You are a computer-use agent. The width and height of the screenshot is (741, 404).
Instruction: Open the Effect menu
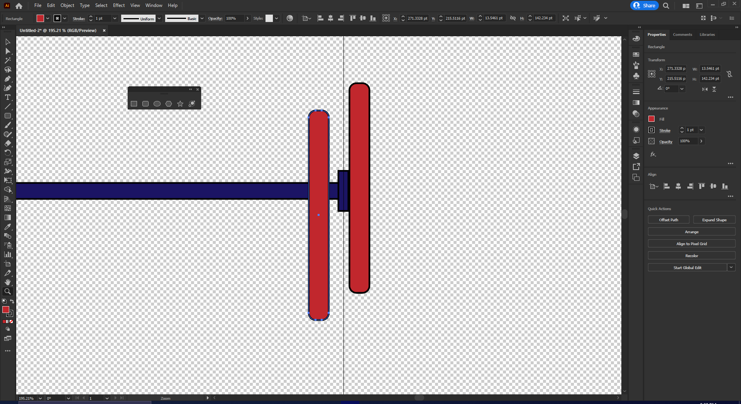coord(118,5)
